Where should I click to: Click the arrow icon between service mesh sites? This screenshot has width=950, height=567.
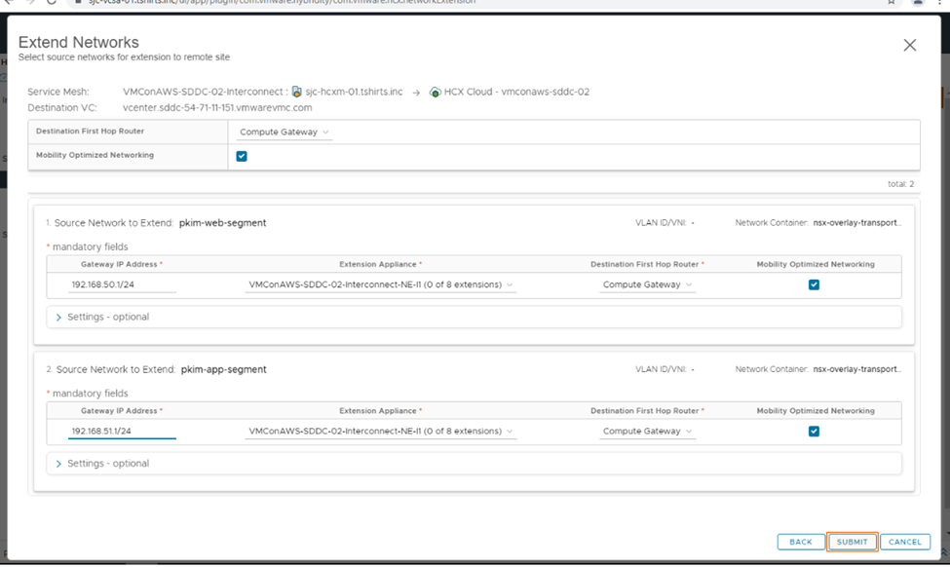(416, 93)
